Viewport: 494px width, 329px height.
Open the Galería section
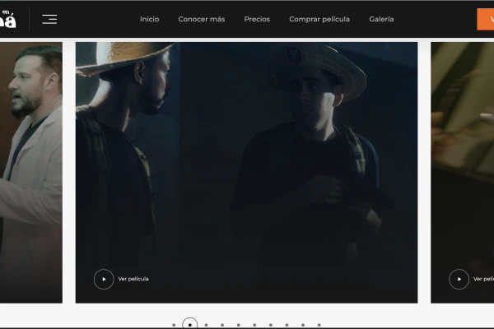(x=381, y=19)
